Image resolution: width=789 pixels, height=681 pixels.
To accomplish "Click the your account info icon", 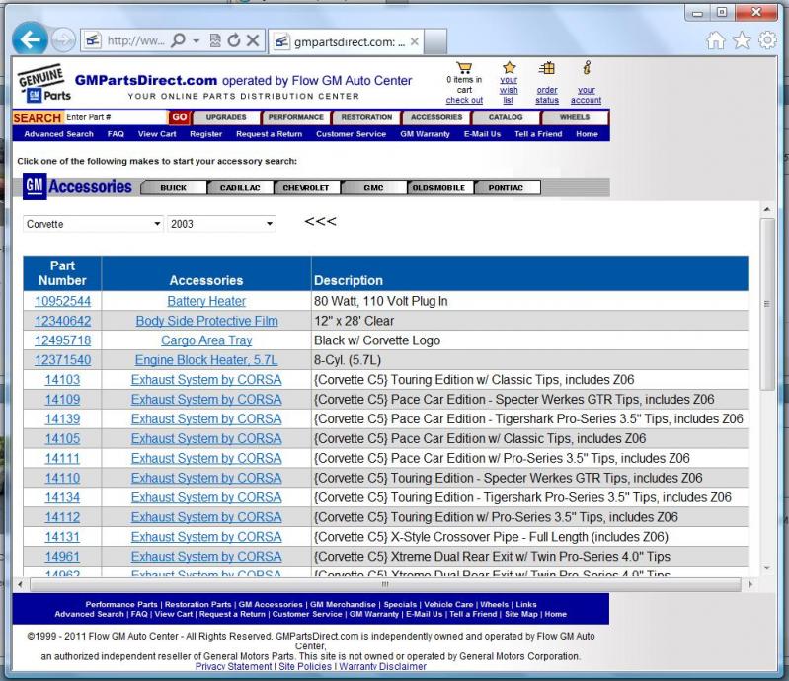I will (x=587, y=67).
